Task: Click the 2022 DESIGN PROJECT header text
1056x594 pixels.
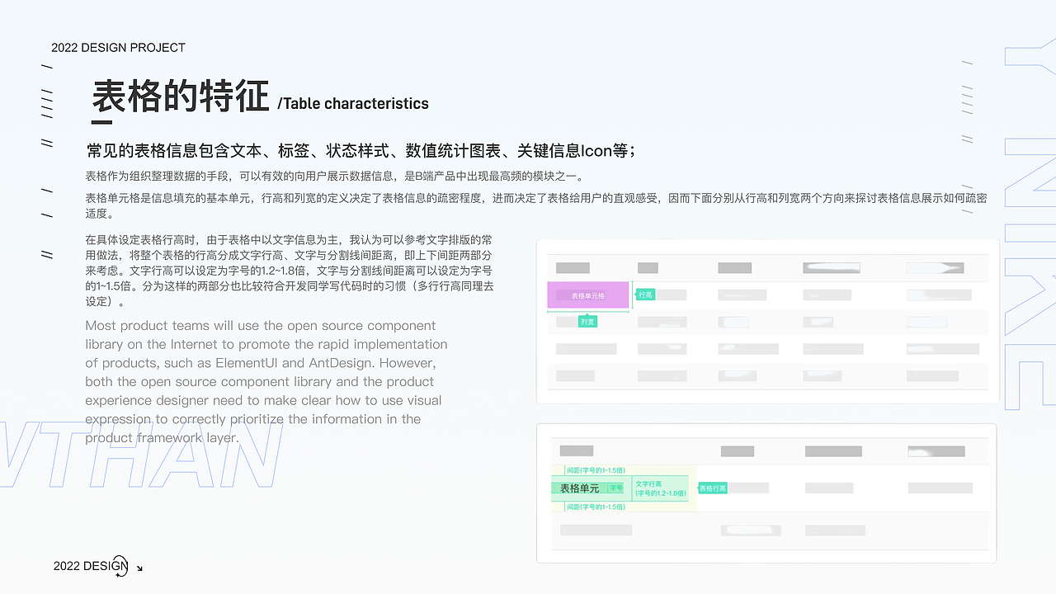Action: pyautogui.click(x=118, y=48)
